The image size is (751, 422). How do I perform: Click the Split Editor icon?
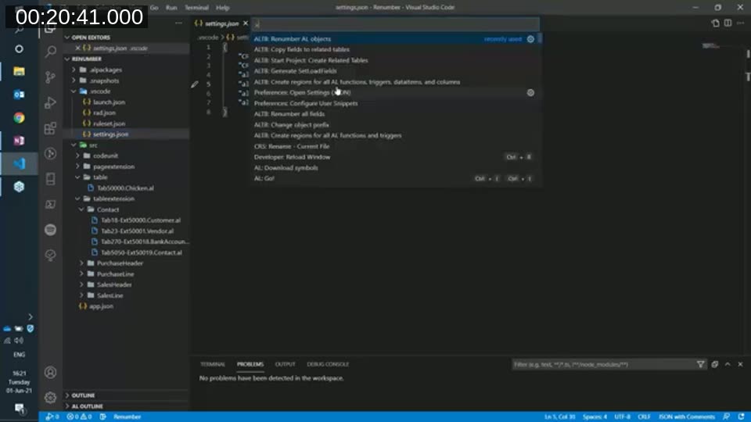click(728, 23)
